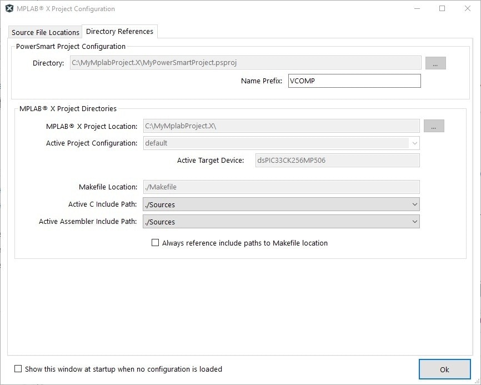Click the Makefile Location field
This screenshot has height=385, width=481.
(281, 187)
